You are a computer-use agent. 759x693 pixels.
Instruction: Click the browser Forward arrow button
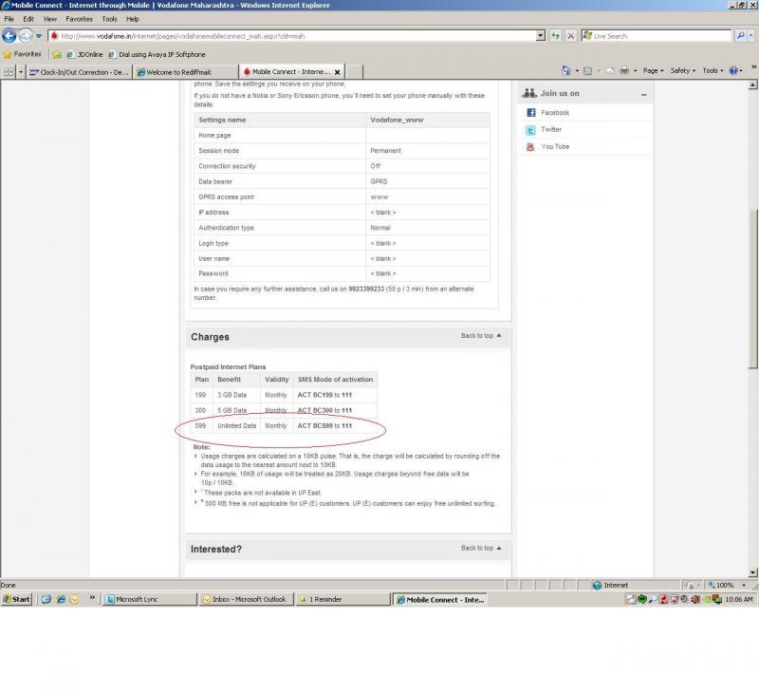pos(26,36)
